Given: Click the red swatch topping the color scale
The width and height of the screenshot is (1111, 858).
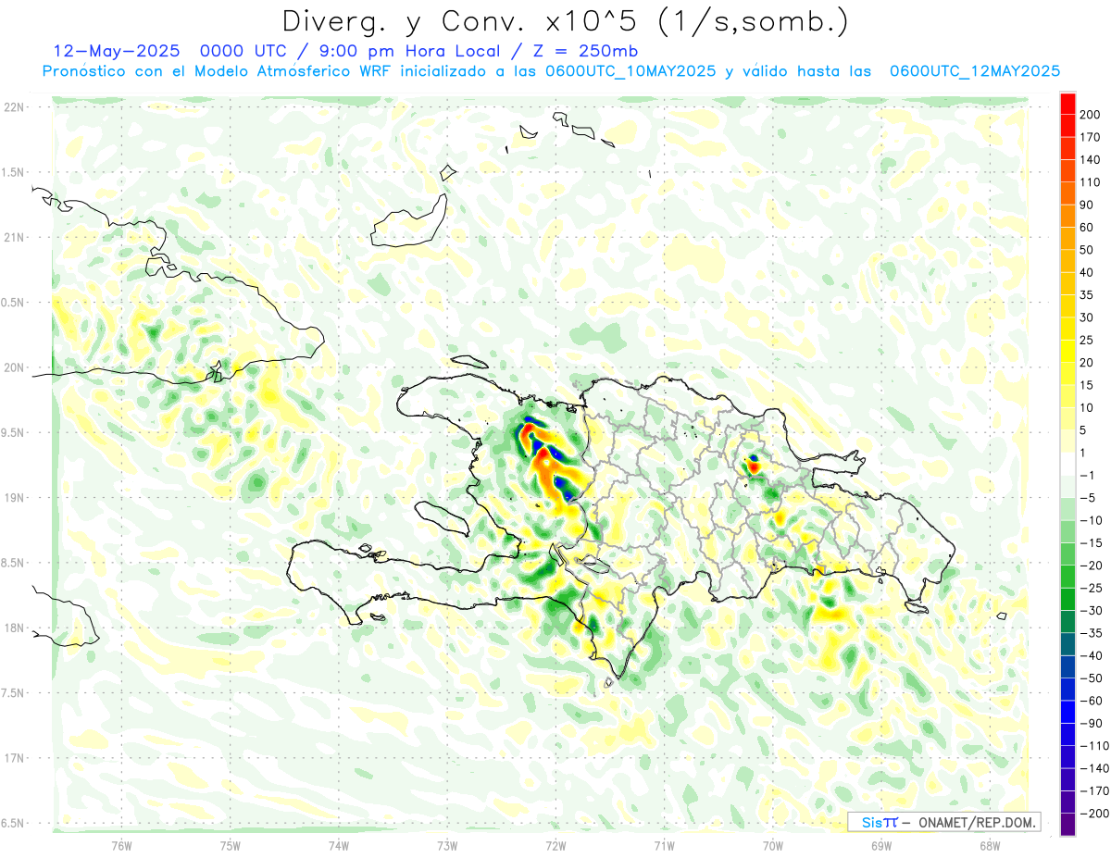Looking at the screenshot, I should [1067, 103].
